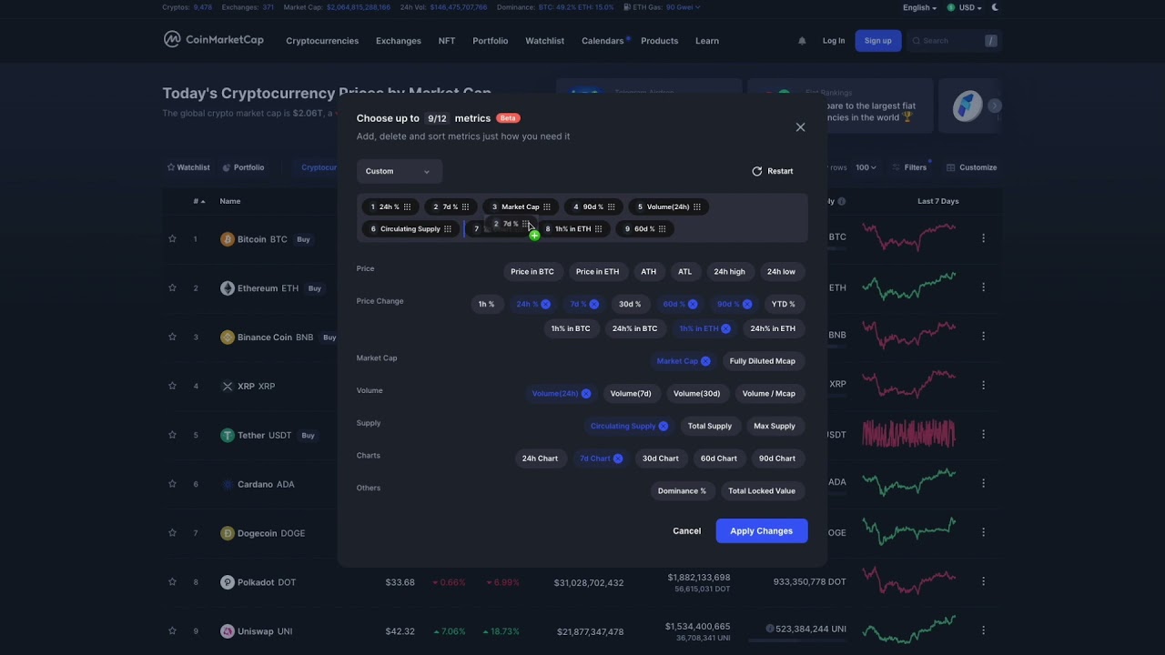
Task: Sort the table by # column
Action: tap(198, 201)
